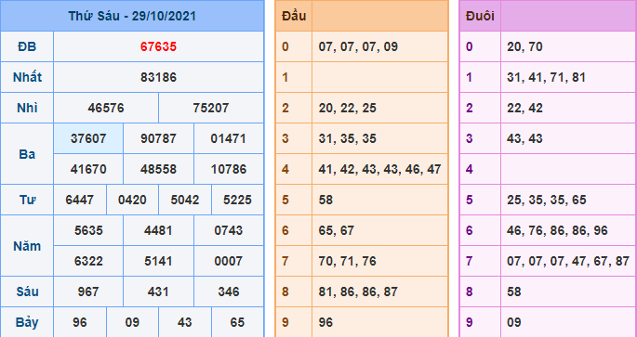637x337 pixels.
Task: Click Đầu row 4 values starting 41, 42
Action: [x=379, y=170]
